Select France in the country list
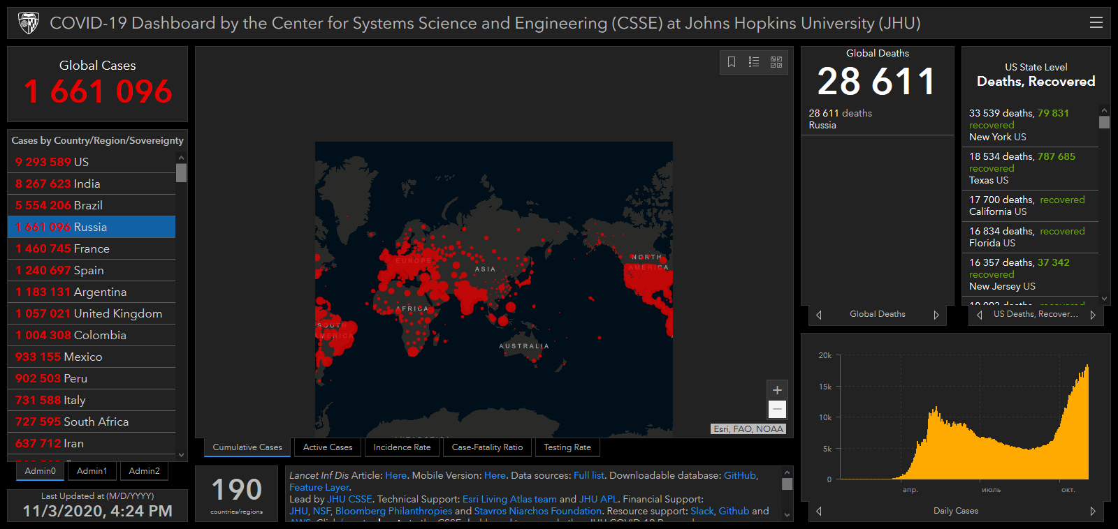This screenshot has width=1118, height=529. 92,248
